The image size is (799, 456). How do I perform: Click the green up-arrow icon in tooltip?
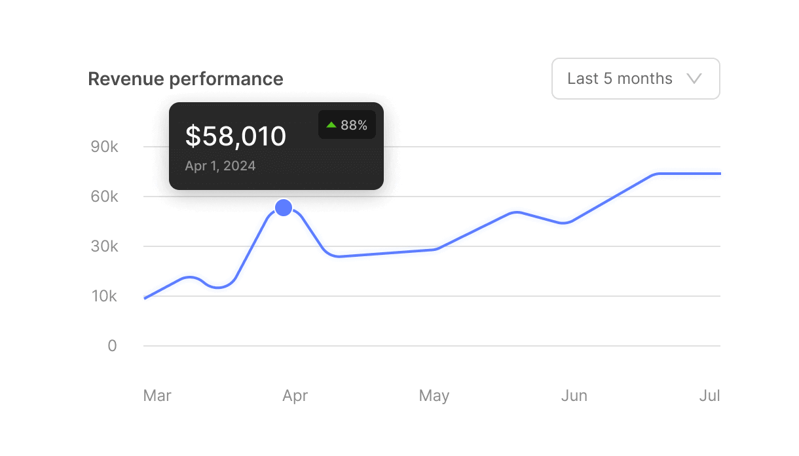click(x=331, y=125)
